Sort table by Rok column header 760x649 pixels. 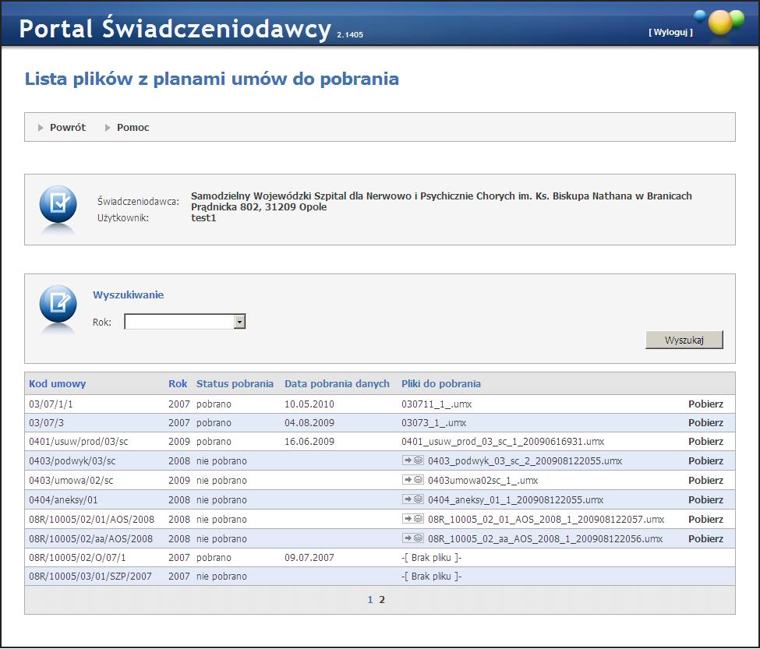(x=178, y=383)
